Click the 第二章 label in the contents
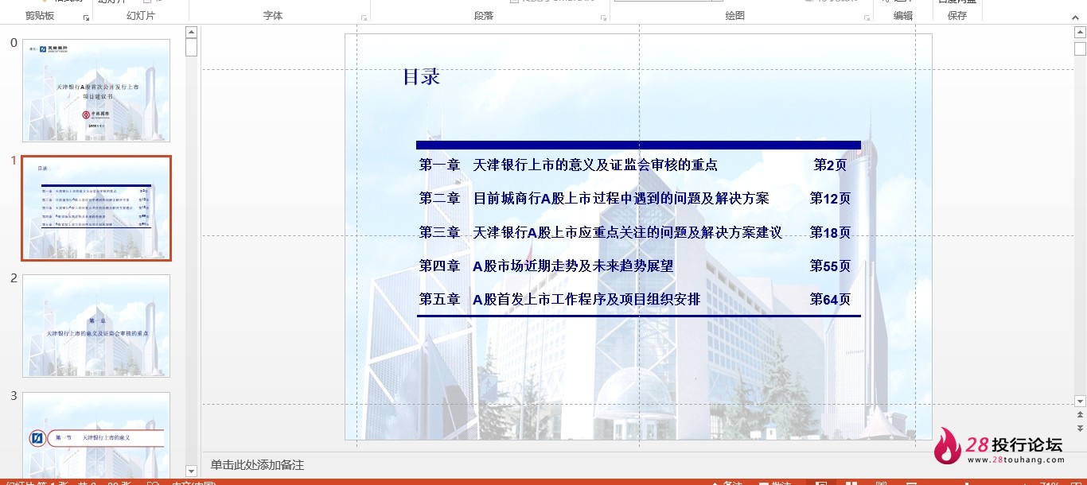The height and width of the screenshot is (485, 1087). (439, 199)
